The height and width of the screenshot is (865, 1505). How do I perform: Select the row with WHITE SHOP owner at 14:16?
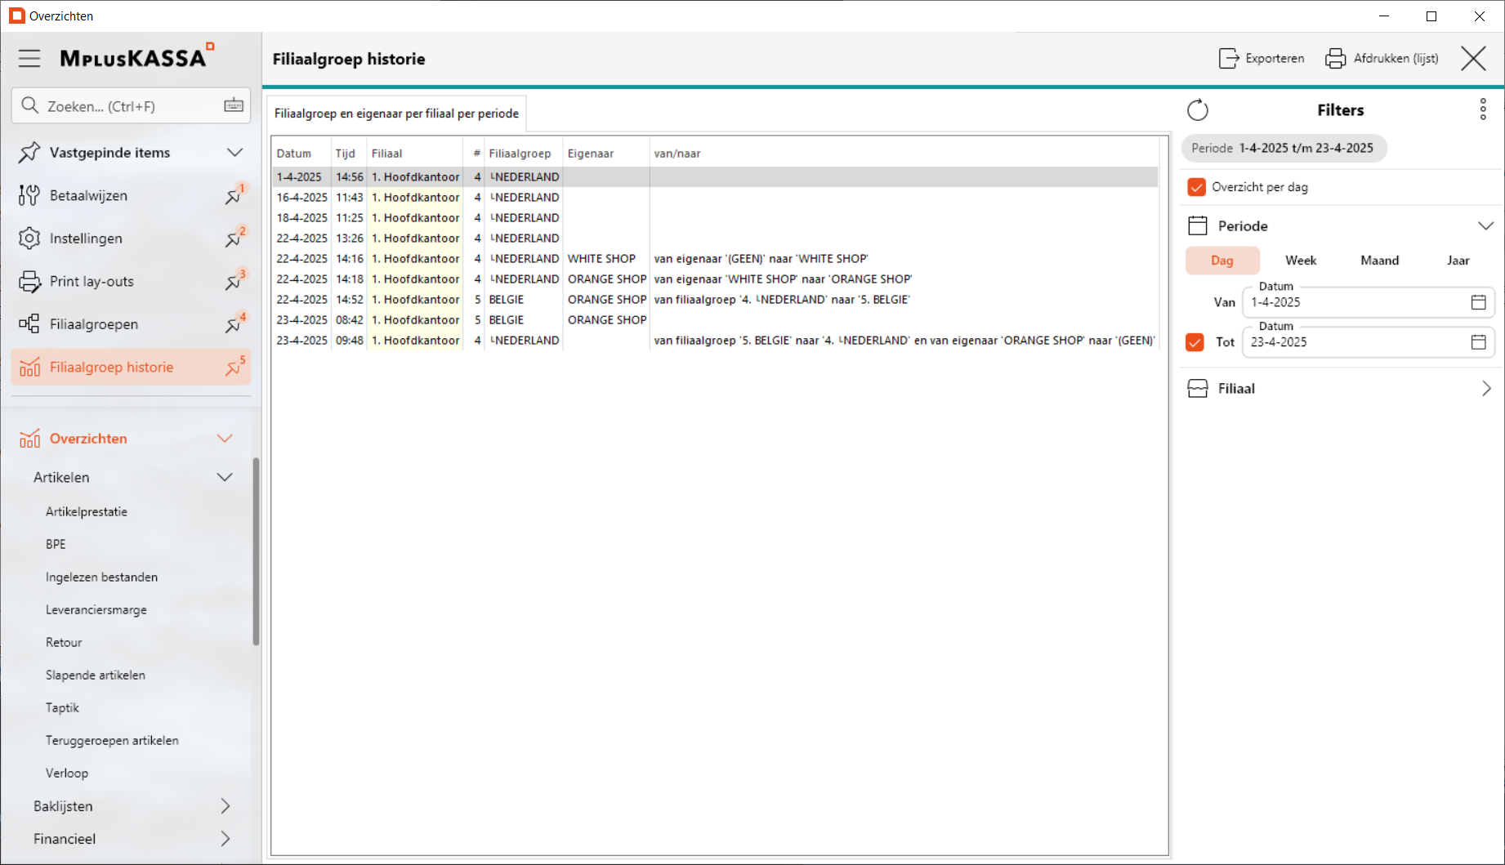715,259
